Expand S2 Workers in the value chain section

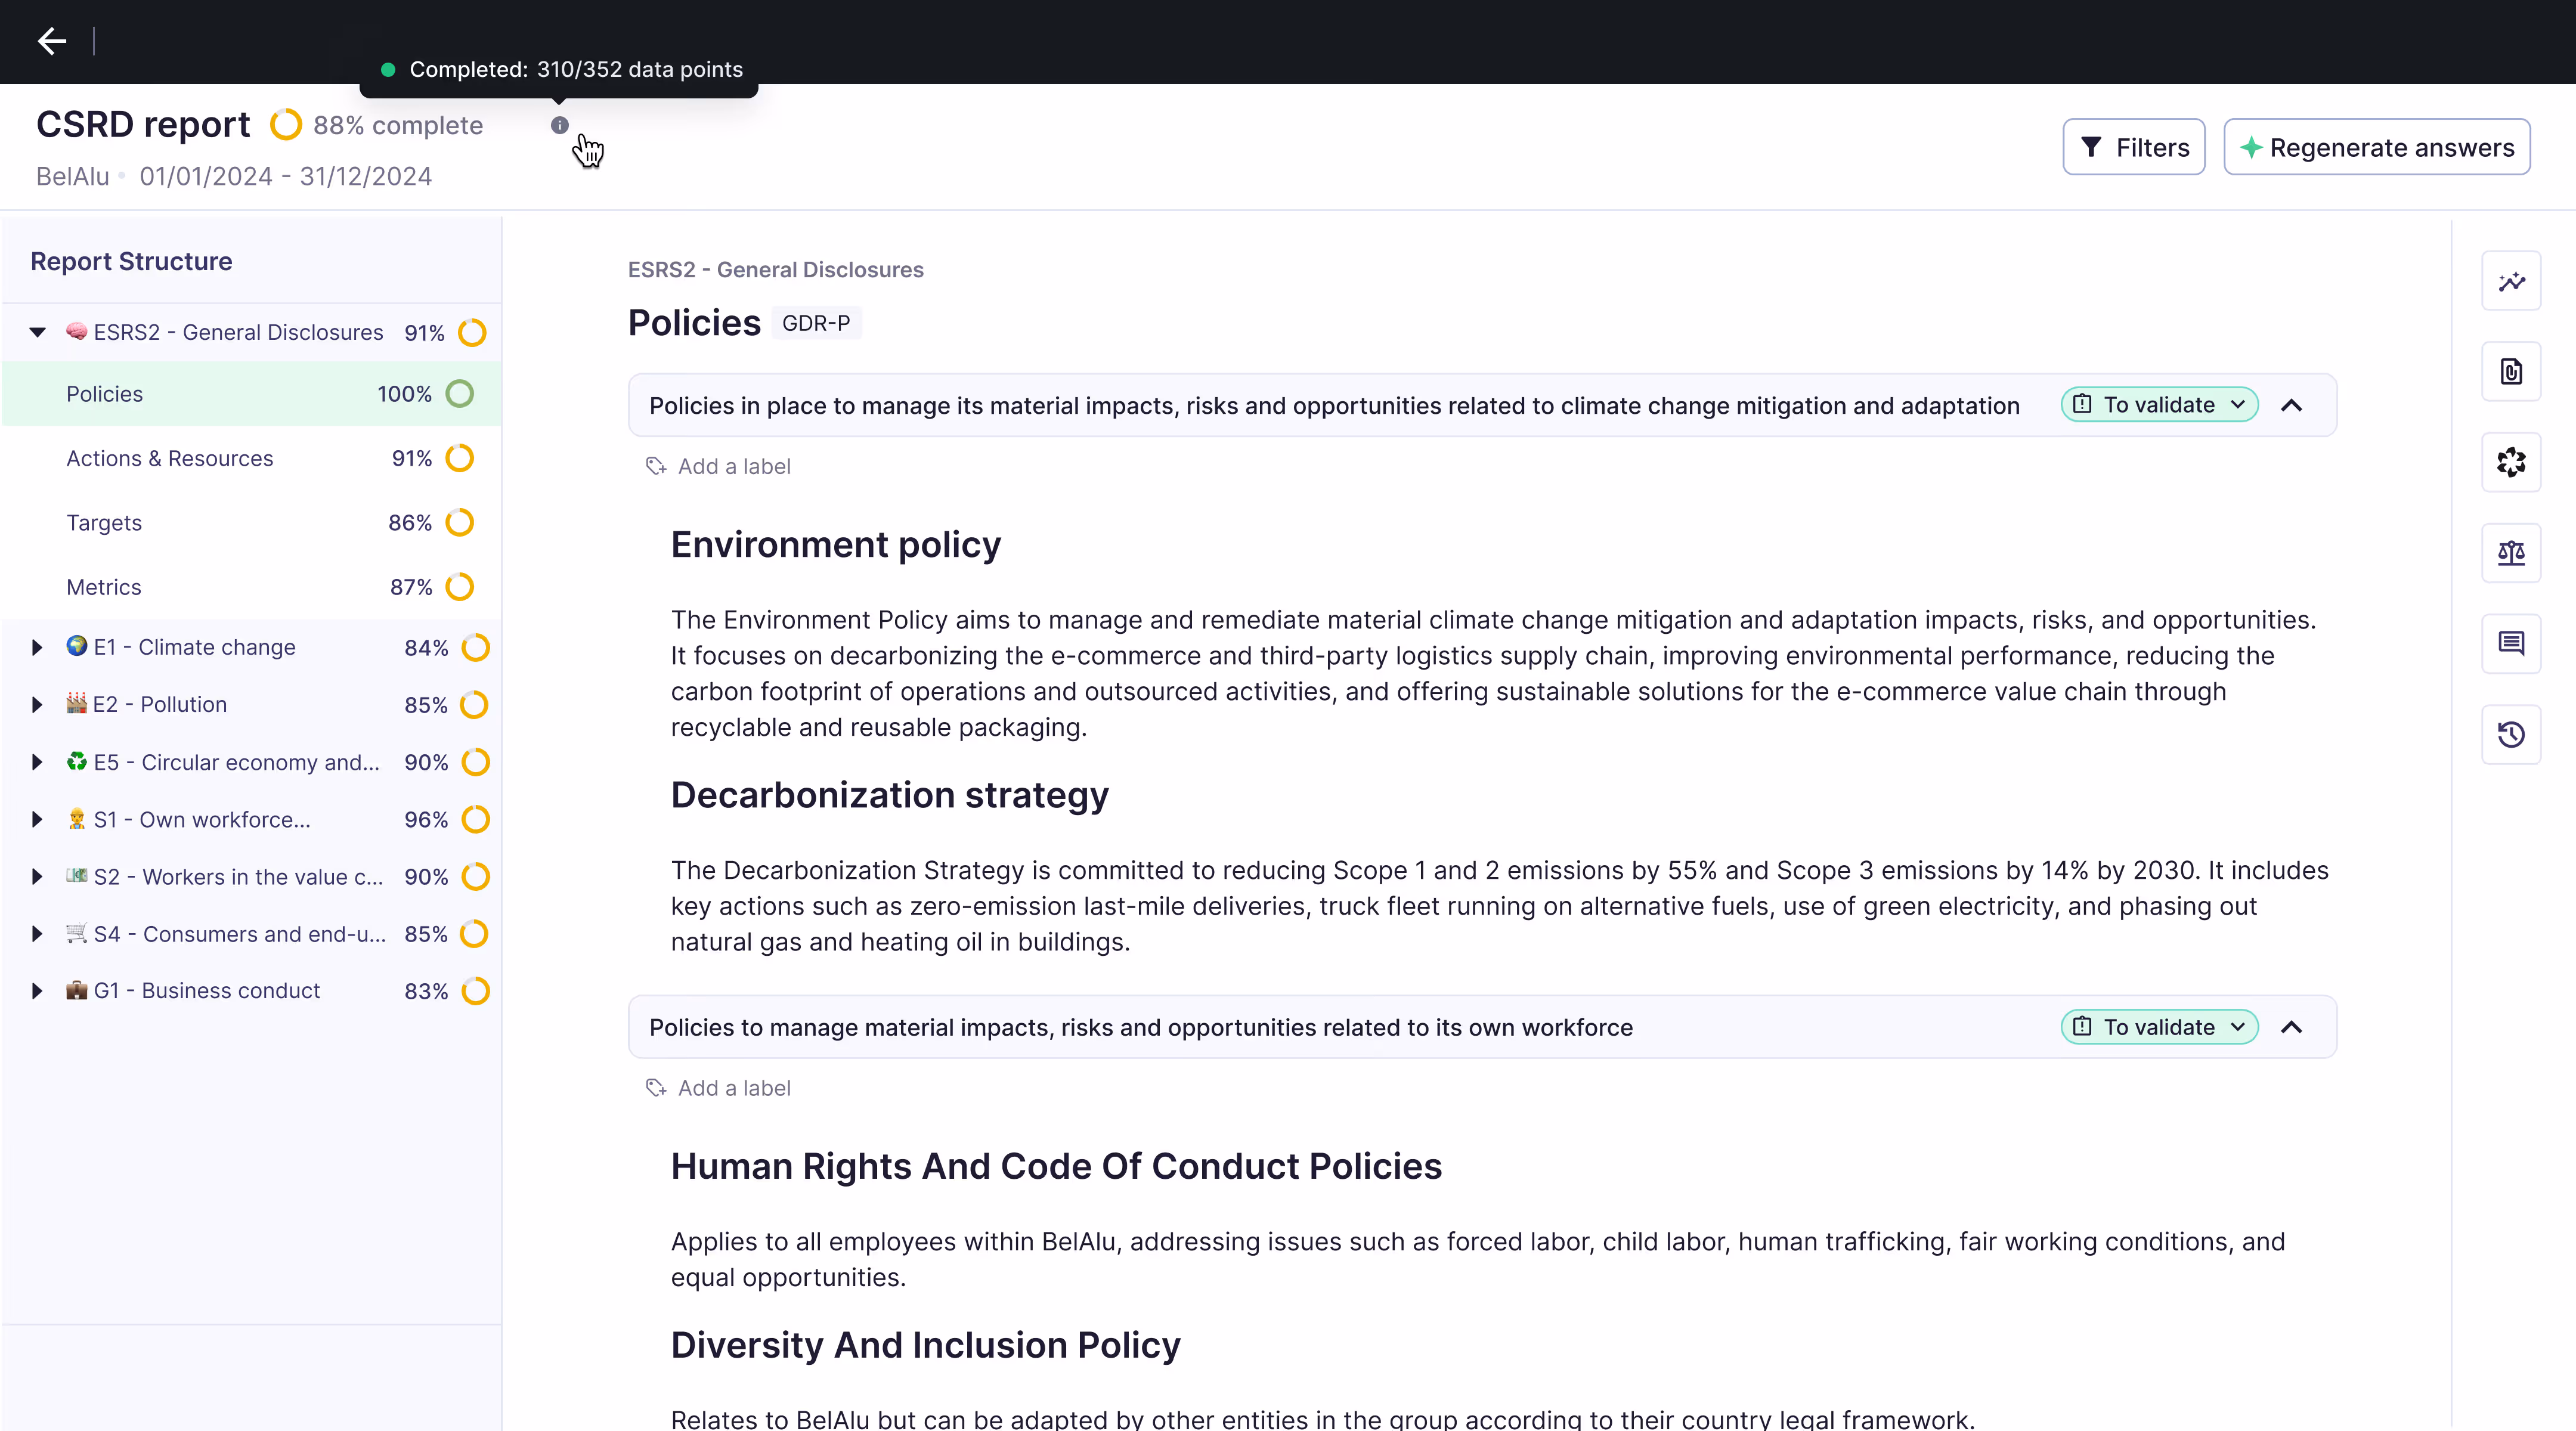(x=38, y=876)
